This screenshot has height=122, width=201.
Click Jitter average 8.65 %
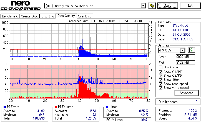(144, 111)
